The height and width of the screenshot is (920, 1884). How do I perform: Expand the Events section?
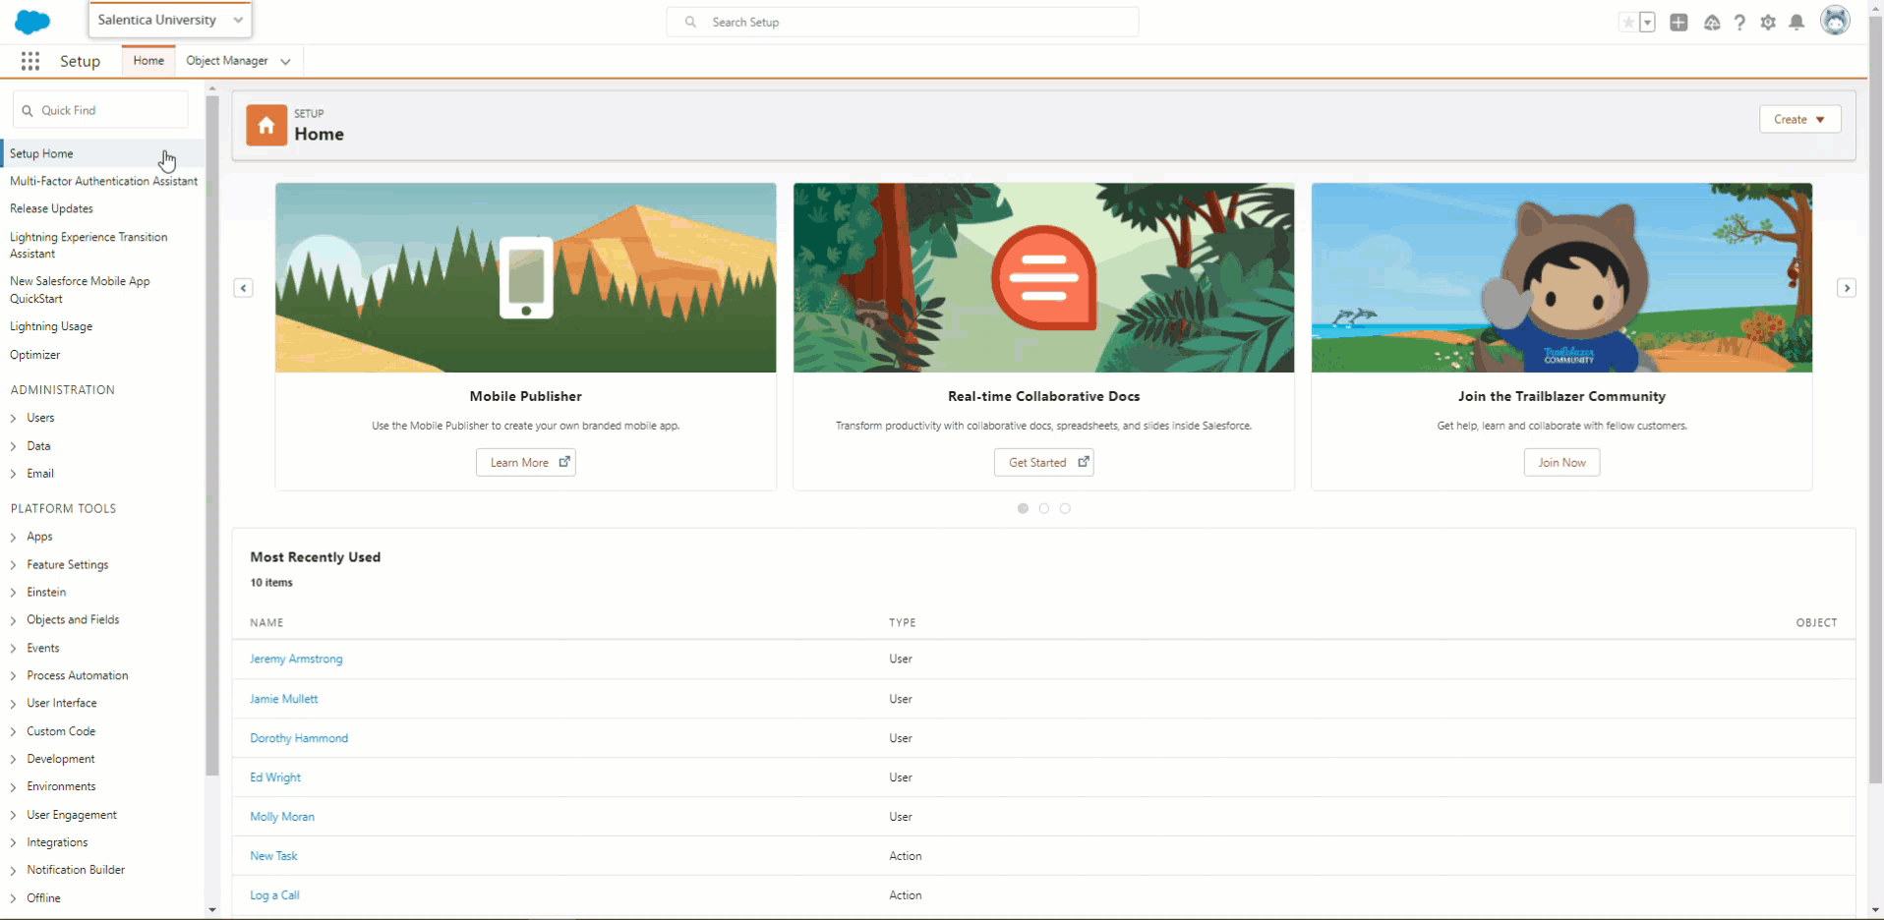13,649
